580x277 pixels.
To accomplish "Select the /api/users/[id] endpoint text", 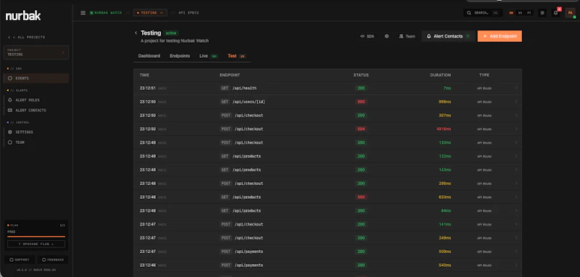I will [x=249, y=102].
